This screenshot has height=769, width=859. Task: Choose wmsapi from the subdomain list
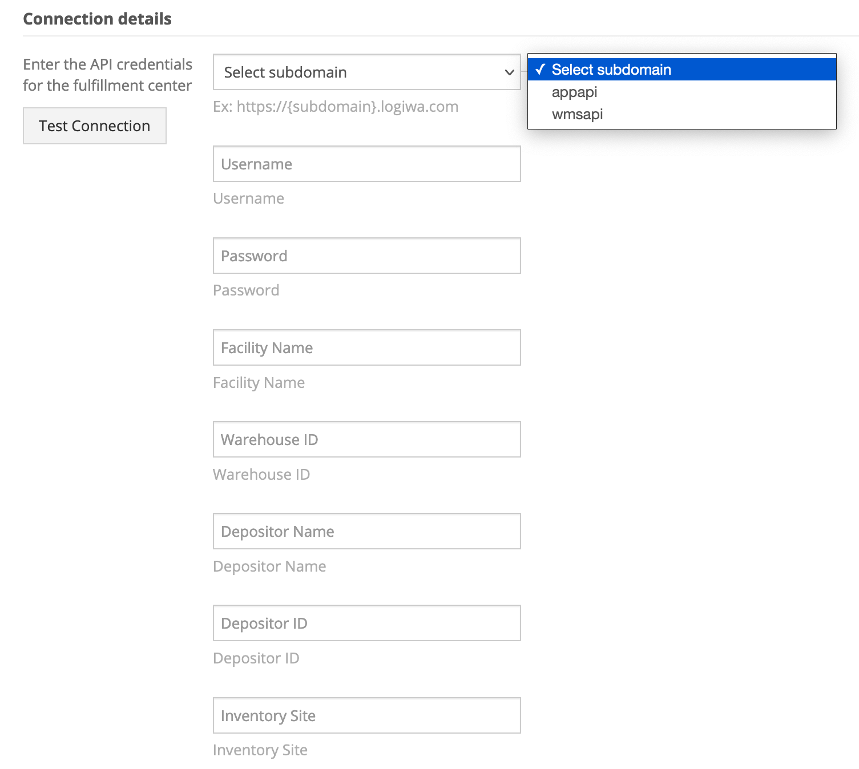point(681,114)
